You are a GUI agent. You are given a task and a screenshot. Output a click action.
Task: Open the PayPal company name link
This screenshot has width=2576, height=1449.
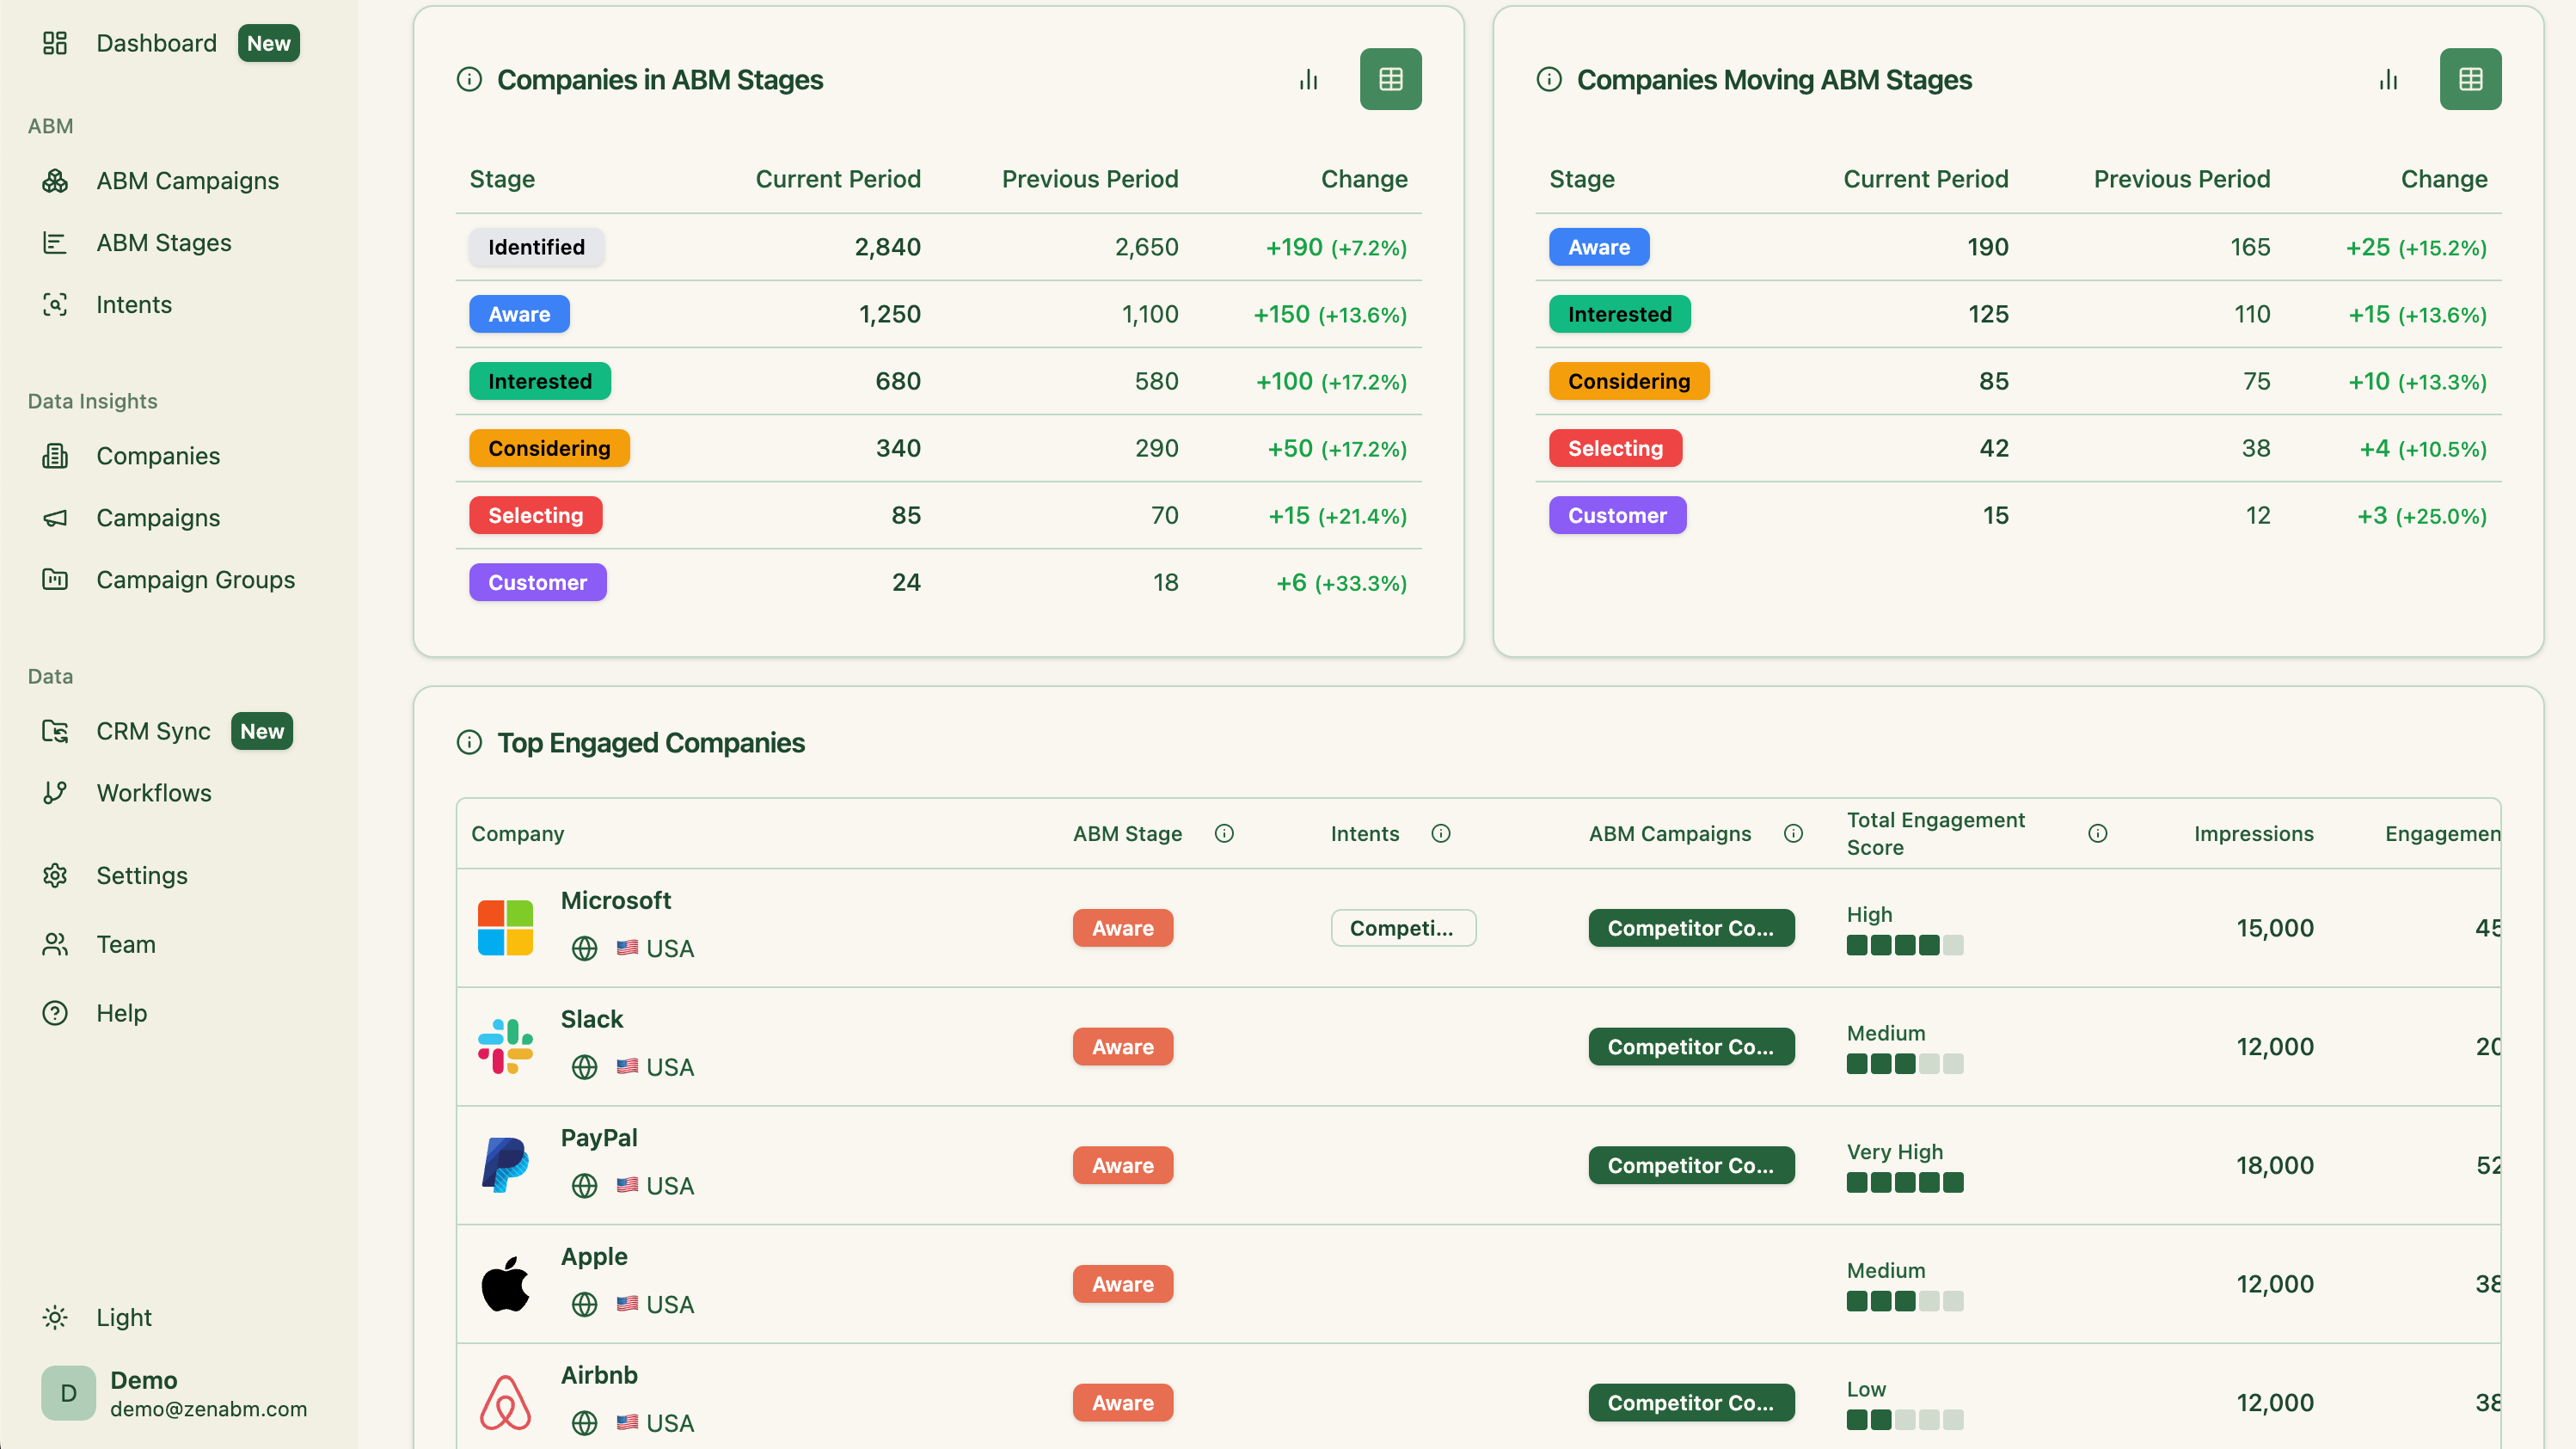pyautogui.click(x=599, y=1138)
